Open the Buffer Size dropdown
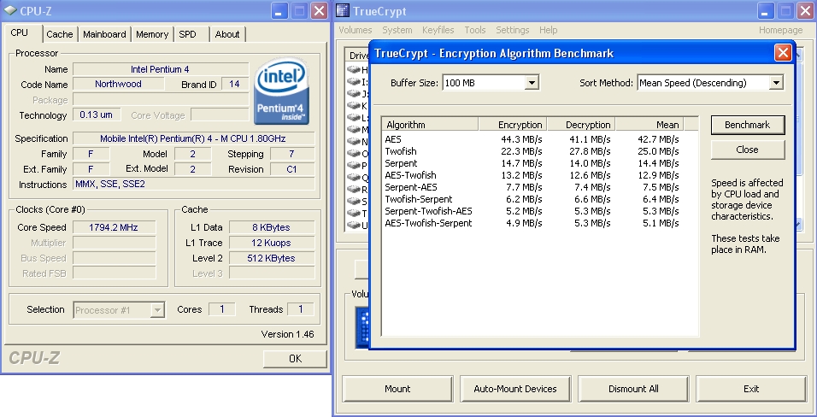 [531, 82]
